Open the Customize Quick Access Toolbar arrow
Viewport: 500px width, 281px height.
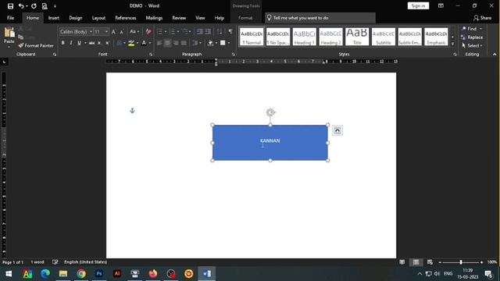click(x=55, y=6)
